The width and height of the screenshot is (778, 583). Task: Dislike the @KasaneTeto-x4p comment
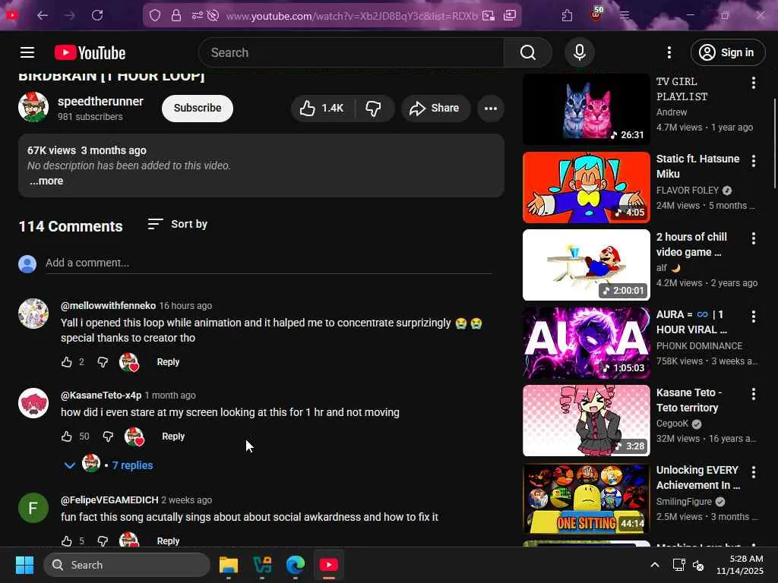(x=108, y=436)
